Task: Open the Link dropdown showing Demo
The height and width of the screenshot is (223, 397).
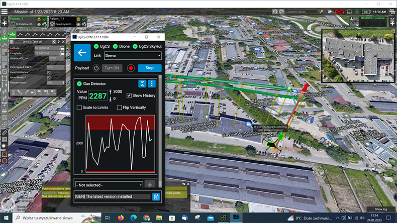Action: 133,56
